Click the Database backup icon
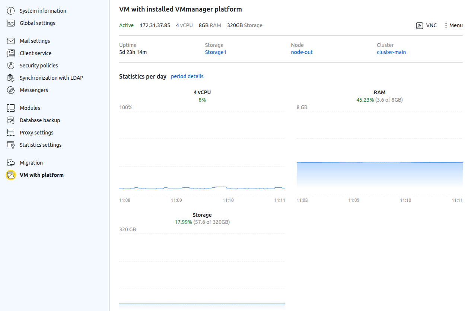The height and width of the screenshot is (311, 468). [11, 120]
